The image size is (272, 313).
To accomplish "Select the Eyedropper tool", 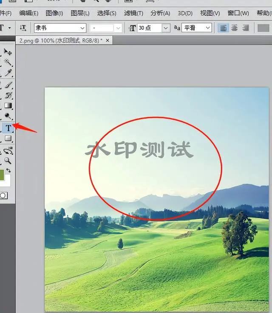I will (8, 73).
